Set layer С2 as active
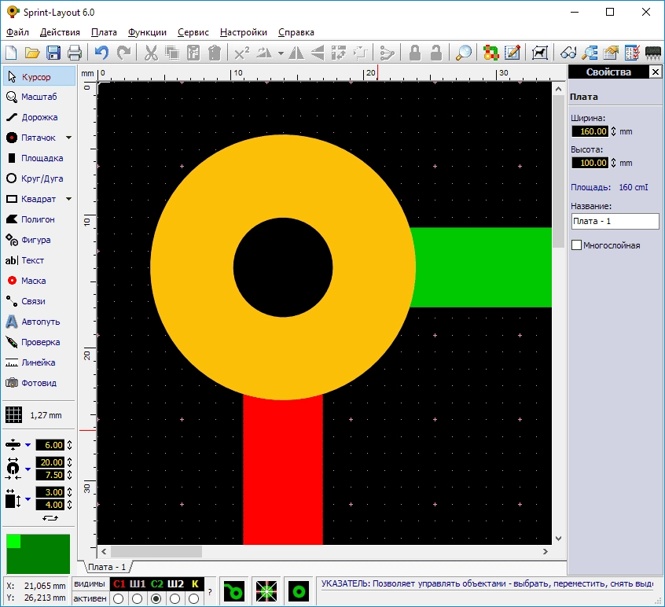The height and width of the screenshot is (607, 665). point(156,598)
